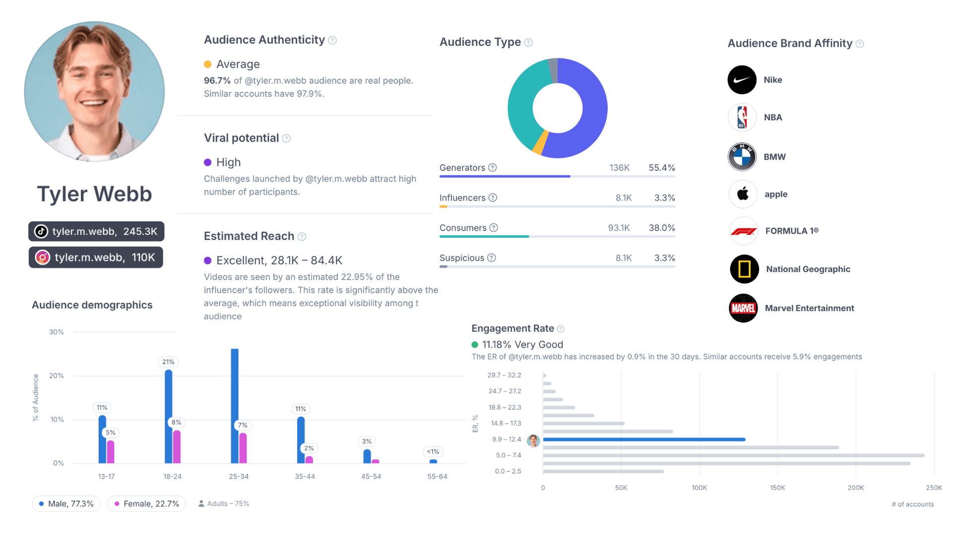The image size is (954, 537).
Task: Click the info icon next to Generators
Action: (x=492, y=168)
